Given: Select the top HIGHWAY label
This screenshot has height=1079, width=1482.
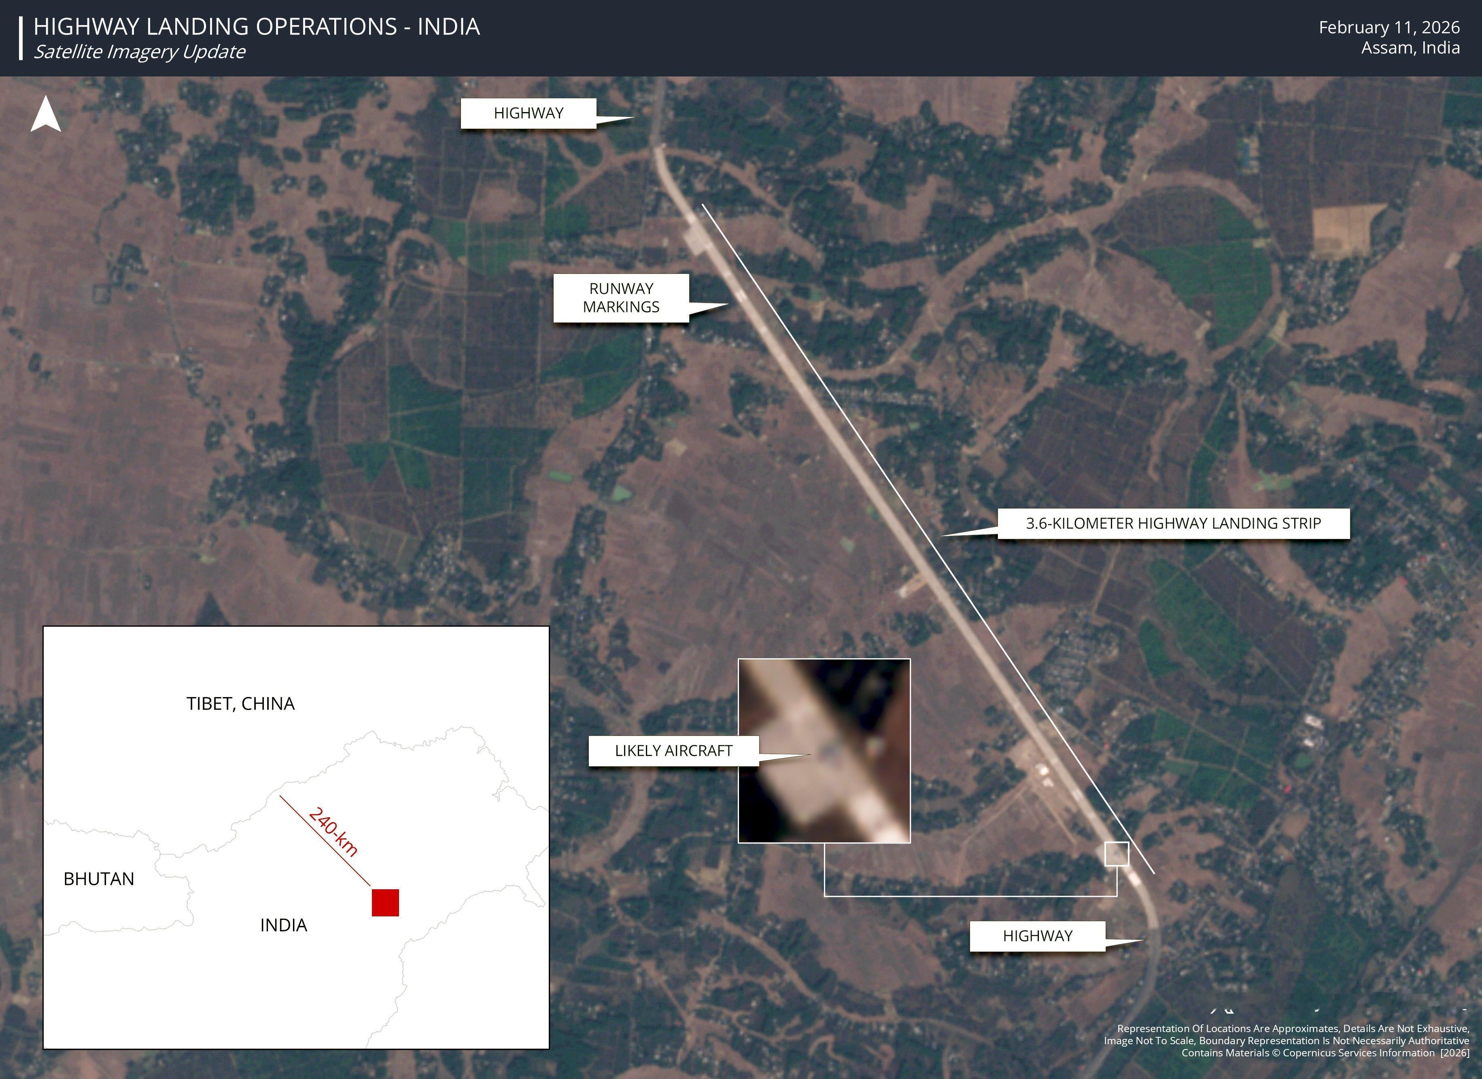Looking at the screenshot, I should click(528, 113).
